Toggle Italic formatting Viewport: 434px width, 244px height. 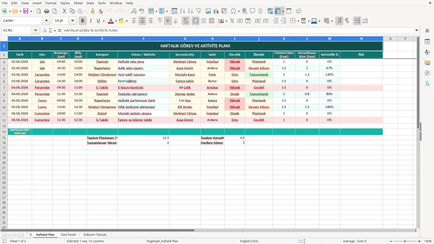[x=91, y=21]
